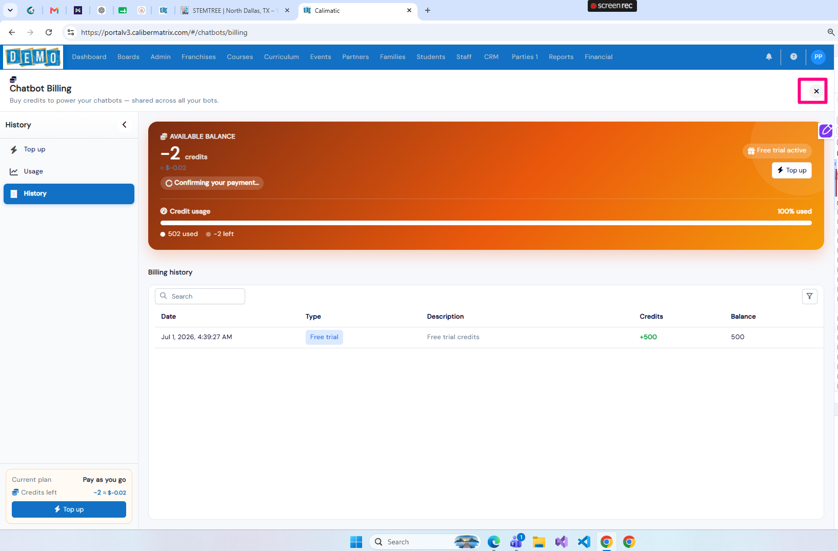The height and width of the screenshot is (551, 838).
Task: Click the Free trial credits description
Action: tap(453, 337)
